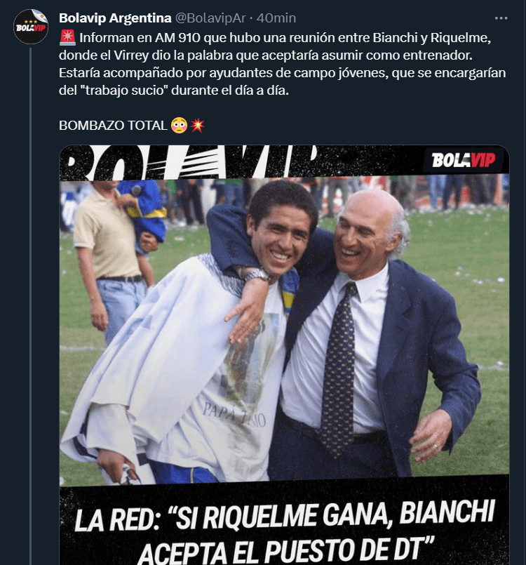Image resolution: width=526 pixels, height=565 pixels.
Task: Click the ACEPTA EL PUESTO DE DT line
Action: coord(286,550)
